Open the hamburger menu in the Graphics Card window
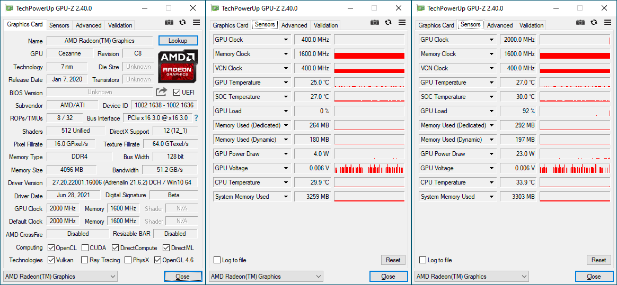617x285 pixels. (x=196, y=23)
